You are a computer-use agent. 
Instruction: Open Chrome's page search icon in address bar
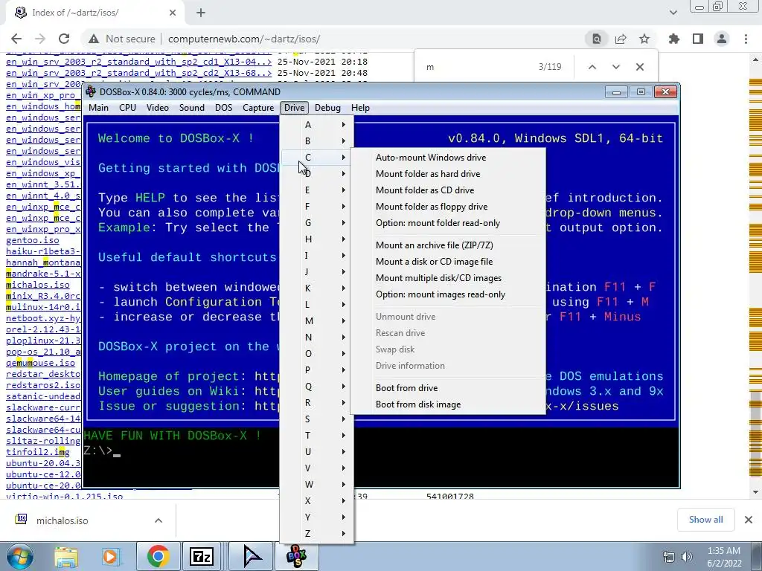(x=596, y=39)
